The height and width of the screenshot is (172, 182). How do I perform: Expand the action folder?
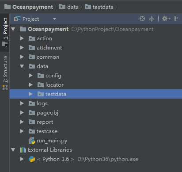tap(22, 38)
